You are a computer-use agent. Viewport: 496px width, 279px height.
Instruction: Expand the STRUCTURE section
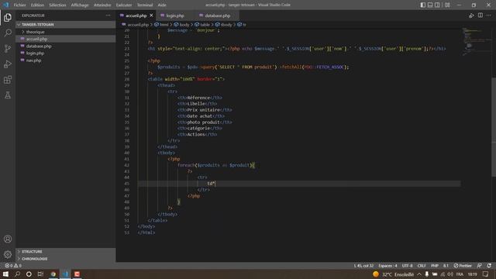(66, 251)
